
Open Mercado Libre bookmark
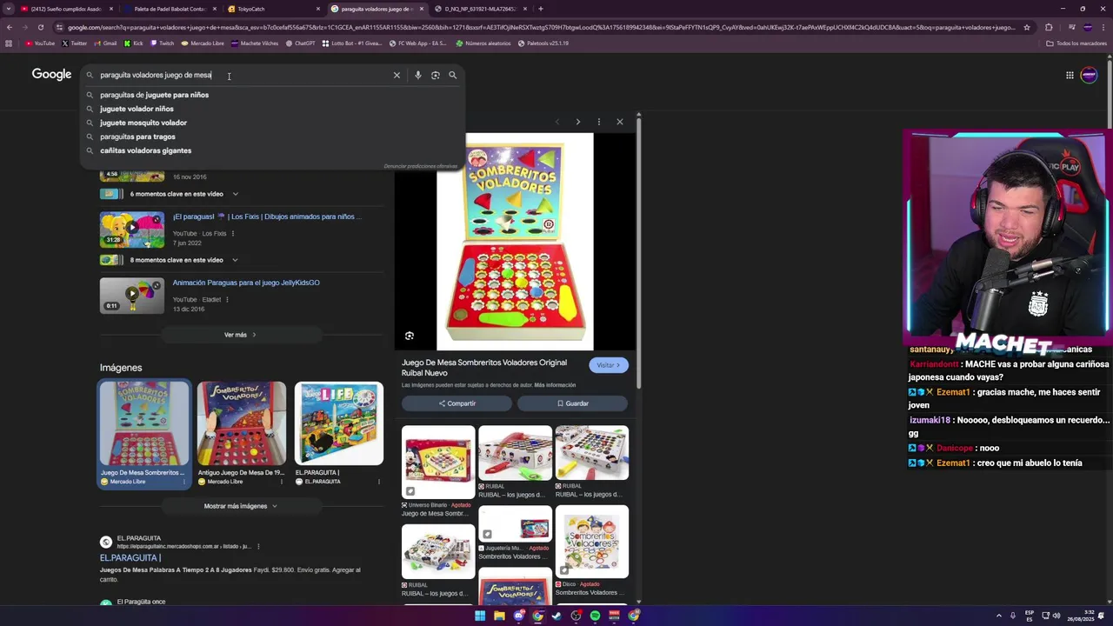[203, 43]
